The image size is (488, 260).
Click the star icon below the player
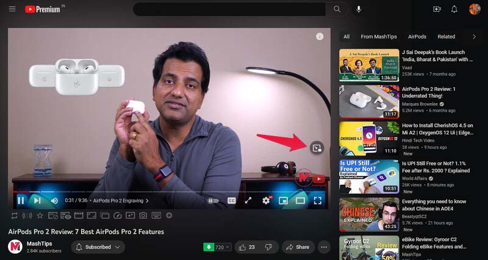[x=40, y=215]
